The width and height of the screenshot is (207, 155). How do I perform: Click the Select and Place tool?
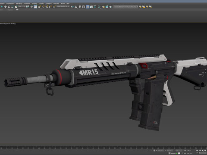16,7
